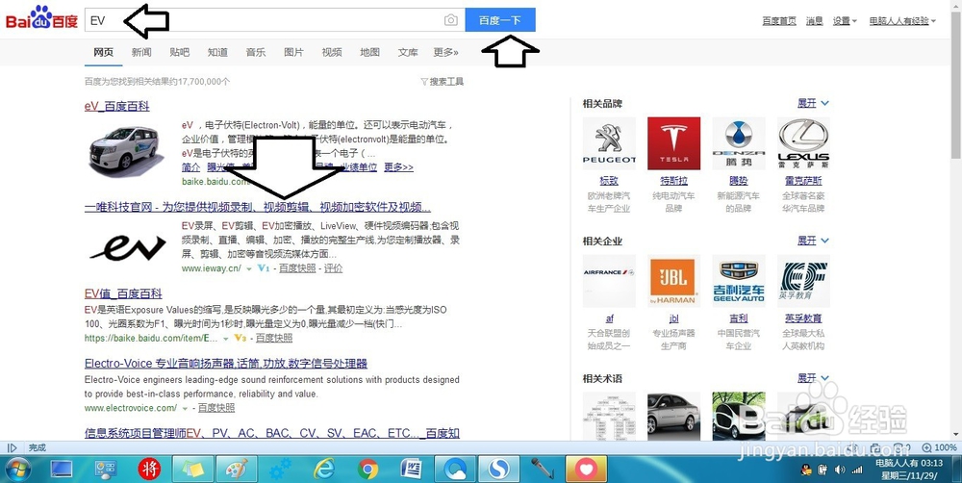Screen dimensions: 962x483
Task: Launch Google Chrome from taskbar
Action: 368,470
